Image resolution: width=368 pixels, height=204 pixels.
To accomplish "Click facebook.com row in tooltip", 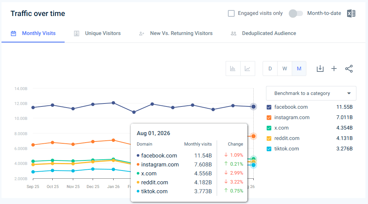I will pyautogui.click(x=190, y=155).
